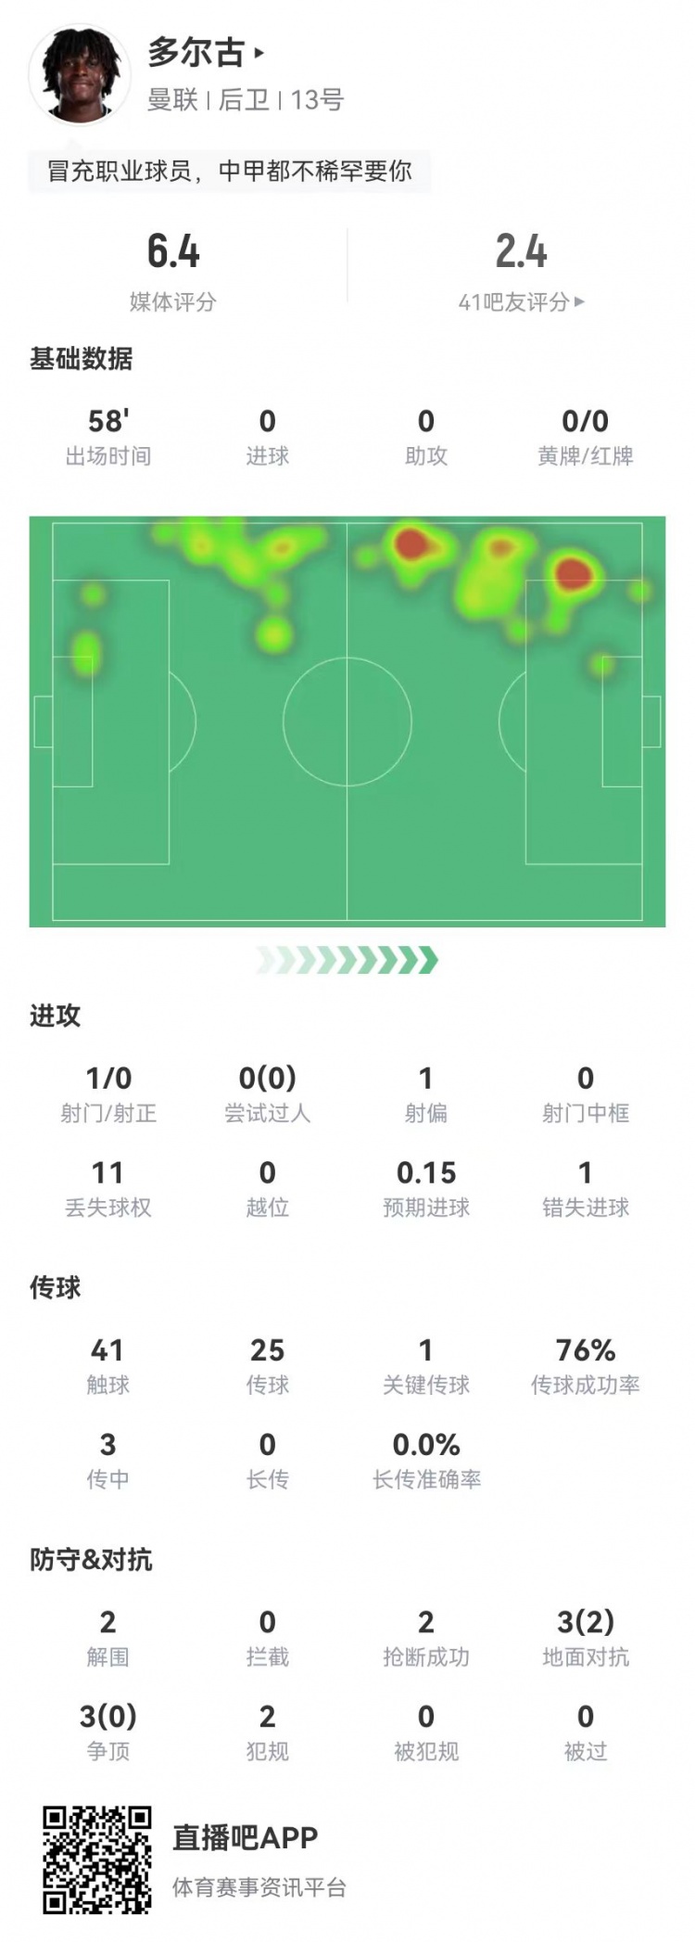Select the 传球 section header
This screenshot has width=695, height=1942.
(x=56, y=1287)
